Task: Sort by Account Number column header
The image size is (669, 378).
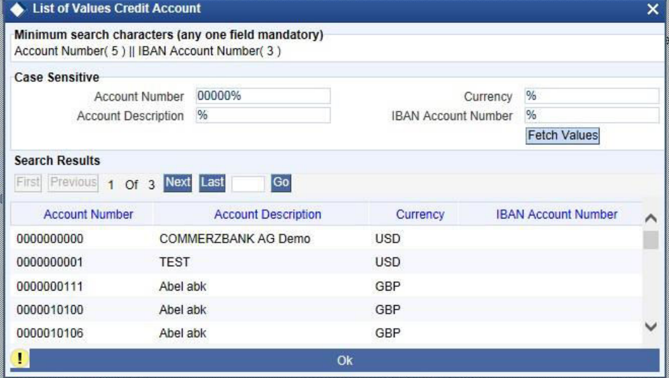Action: pyautogui.click(x=88, y=214)
